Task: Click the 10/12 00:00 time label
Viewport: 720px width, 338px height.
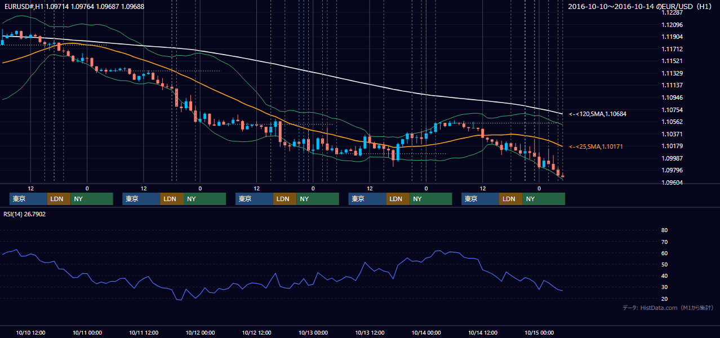Action: 200,332
